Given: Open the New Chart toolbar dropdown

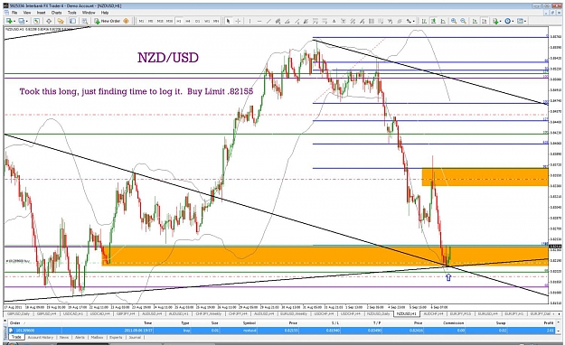Looking at the screenshot, I should coord(11,22).
